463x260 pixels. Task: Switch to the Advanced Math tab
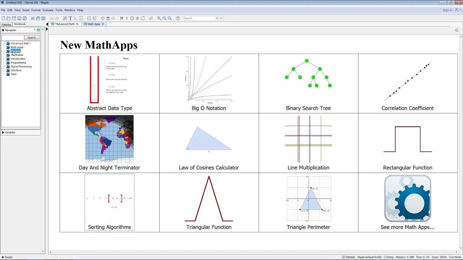point(64,24)
